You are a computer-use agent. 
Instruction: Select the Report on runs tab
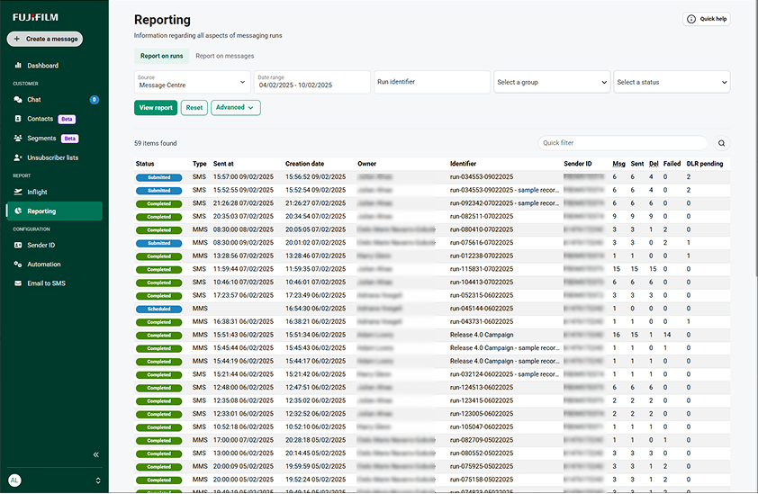[x=162, y=56]
